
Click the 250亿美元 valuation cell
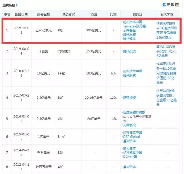[x=94, y=51]
